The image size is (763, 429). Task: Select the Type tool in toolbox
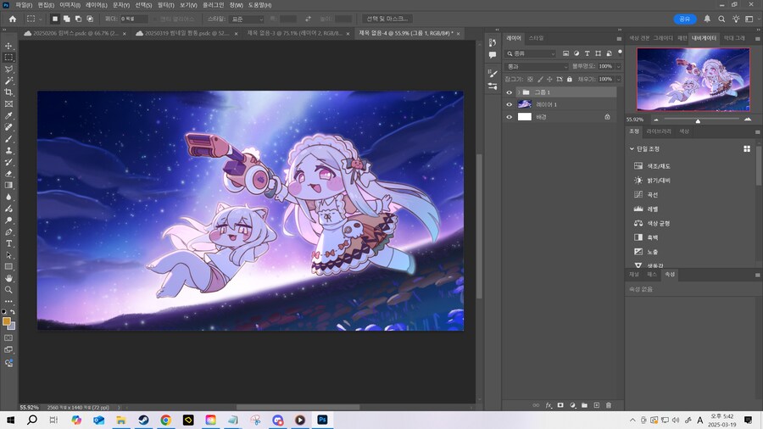click(8, 243)
